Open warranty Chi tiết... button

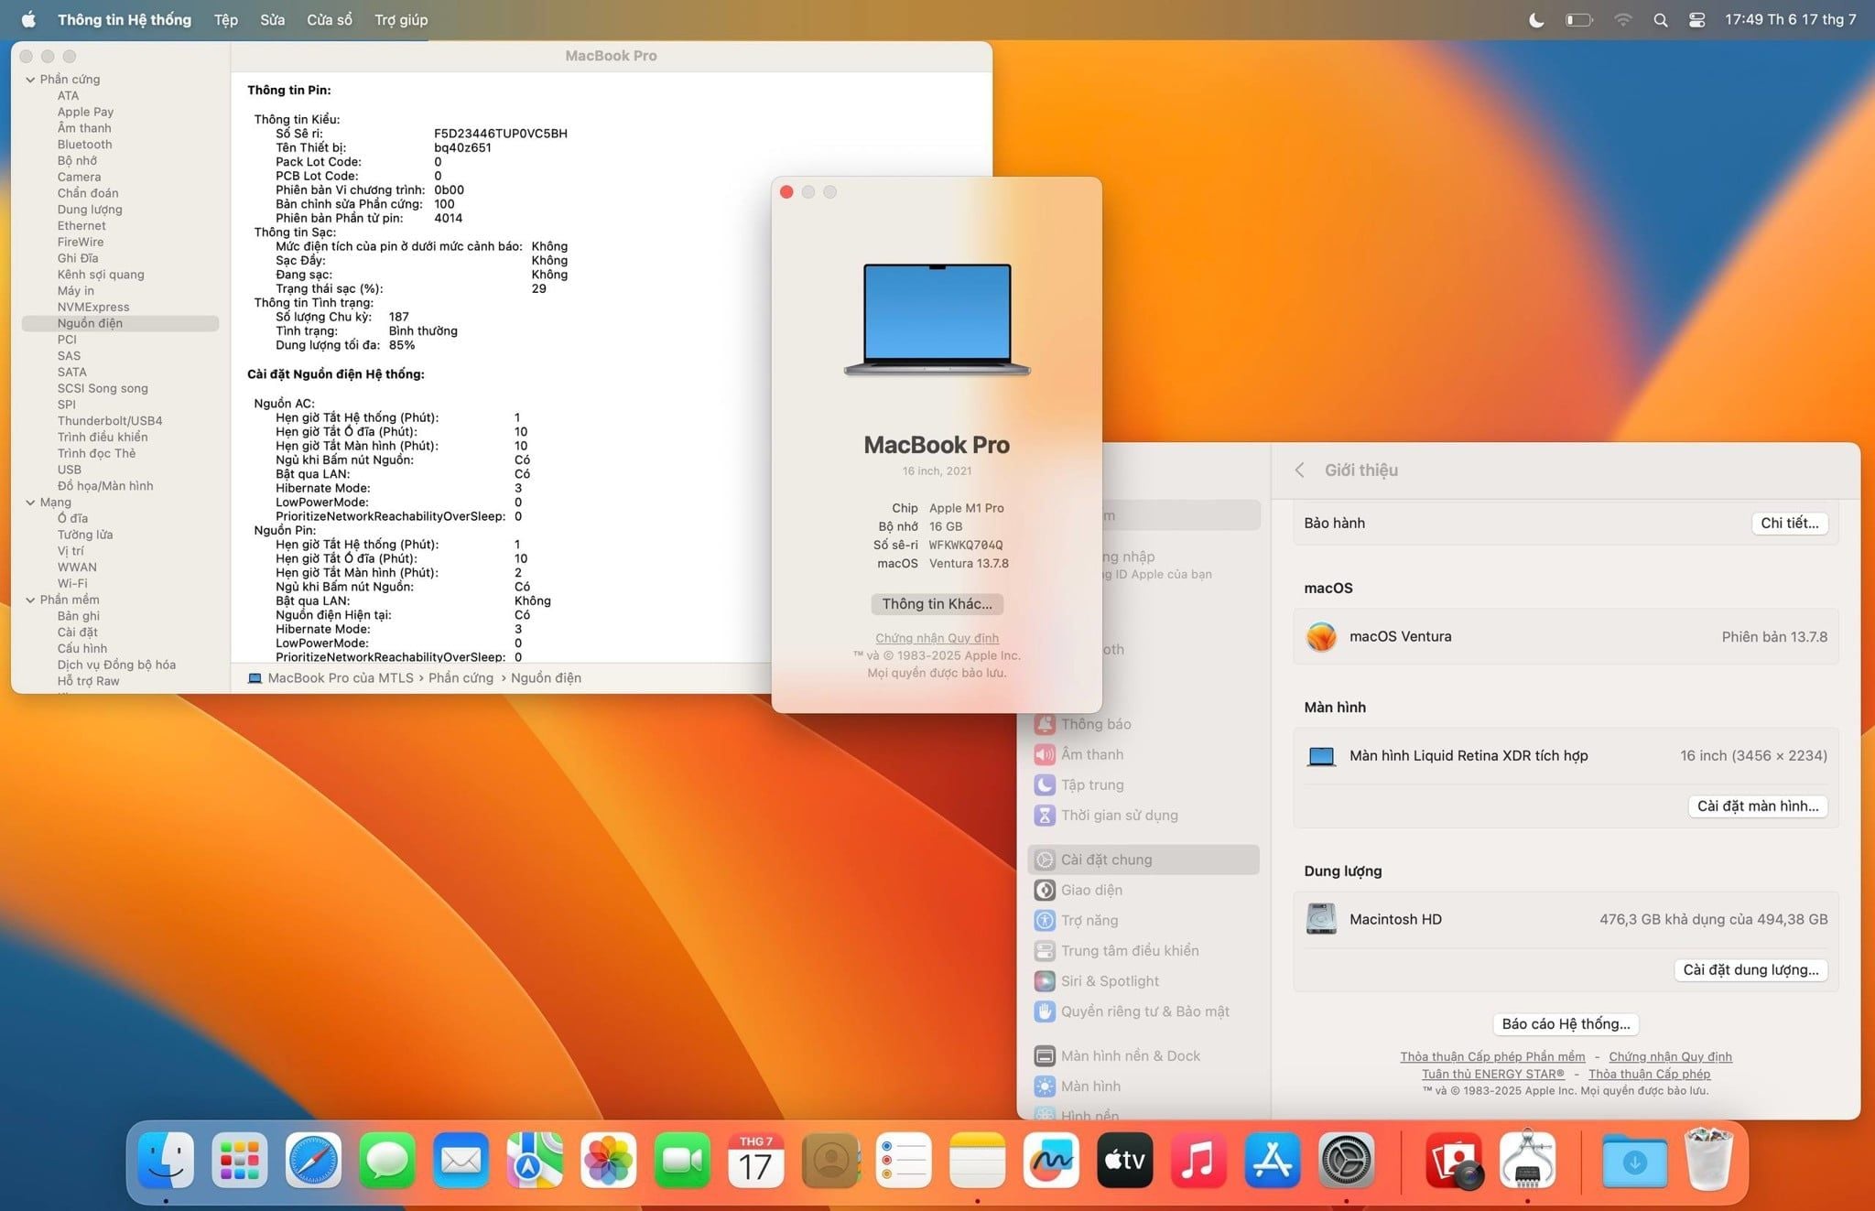pyautogui.click(x=1790, y=523)
